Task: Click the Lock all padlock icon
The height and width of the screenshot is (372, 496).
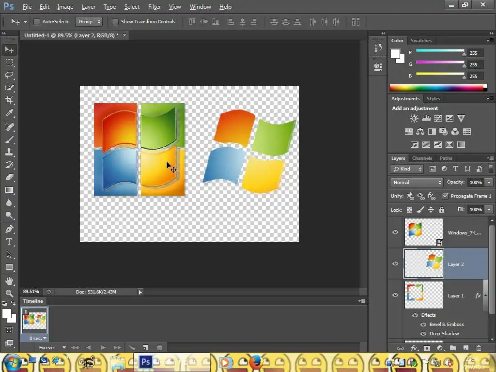Action: [442, 210]
